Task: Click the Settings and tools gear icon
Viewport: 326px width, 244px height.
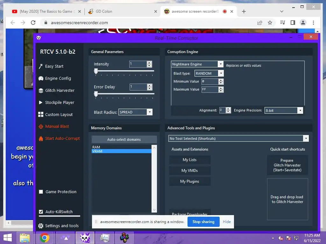Action: pyautogui.click(x=41, y=226)
